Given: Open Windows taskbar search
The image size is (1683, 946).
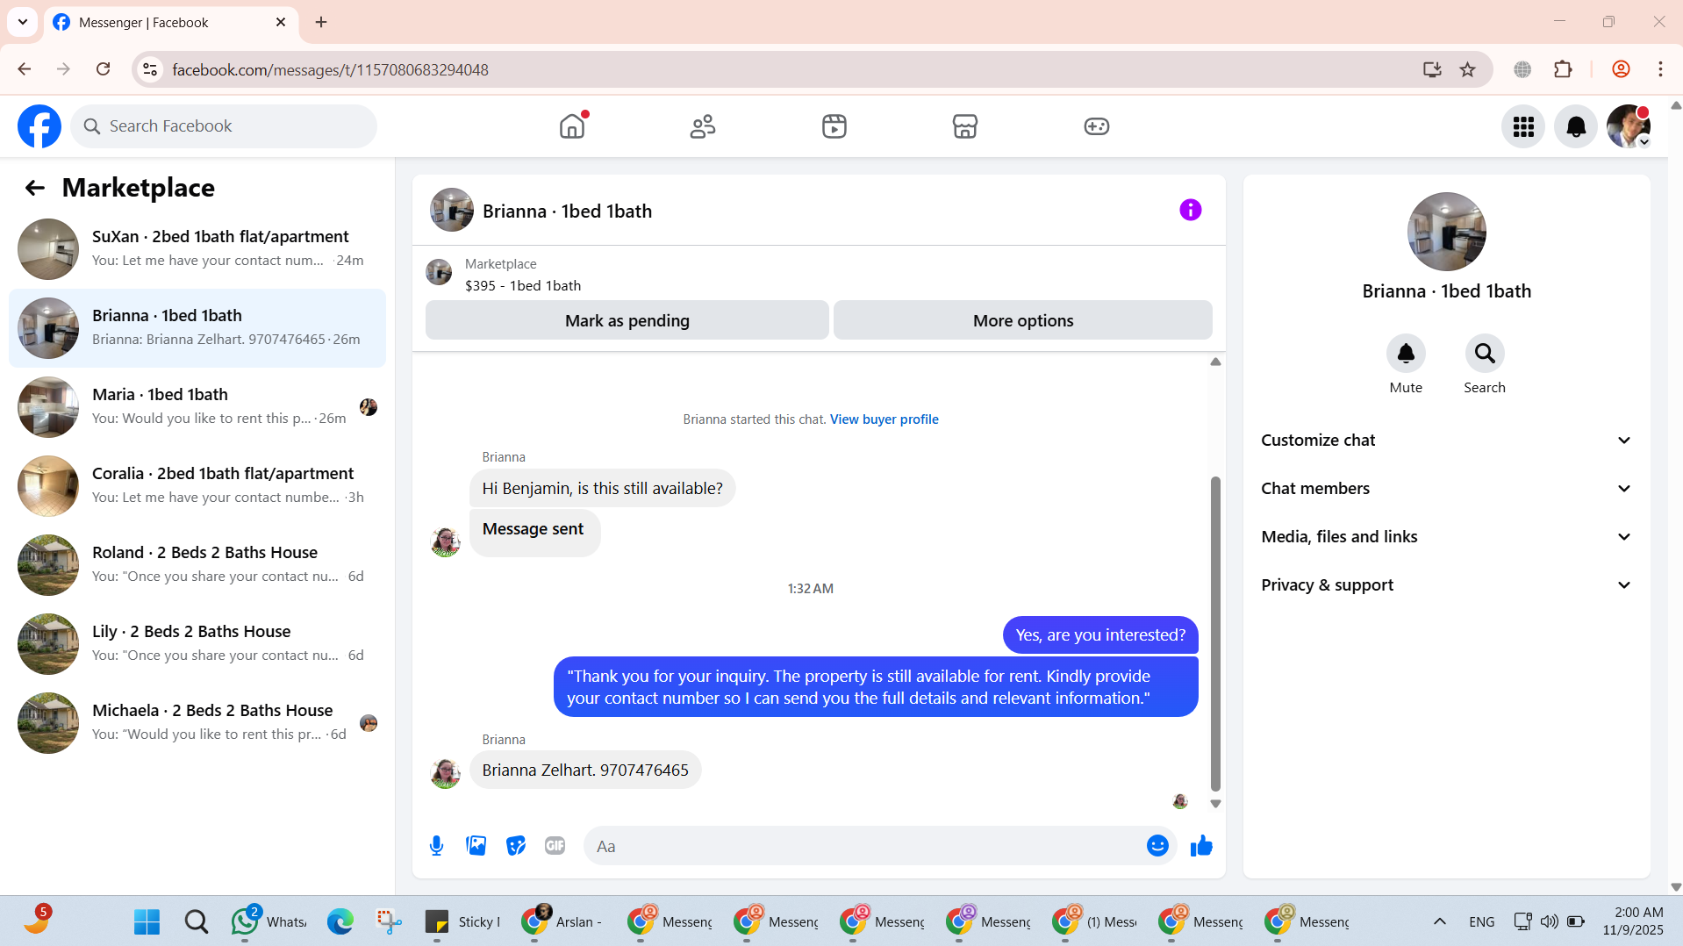Looking at the screenshot, I should click(197, 921).
